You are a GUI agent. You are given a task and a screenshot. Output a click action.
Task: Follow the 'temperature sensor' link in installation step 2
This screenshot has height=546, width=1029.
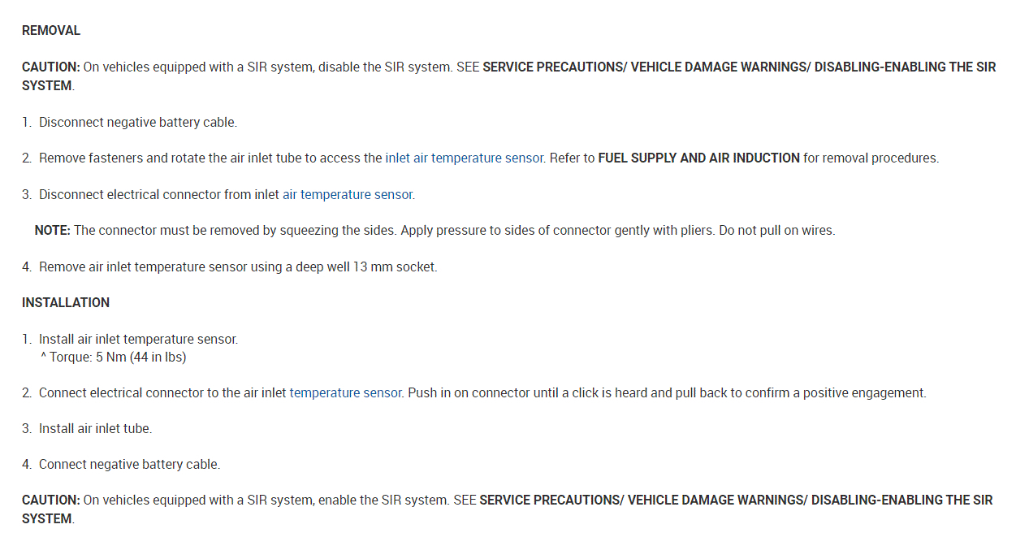pos(345,393)
